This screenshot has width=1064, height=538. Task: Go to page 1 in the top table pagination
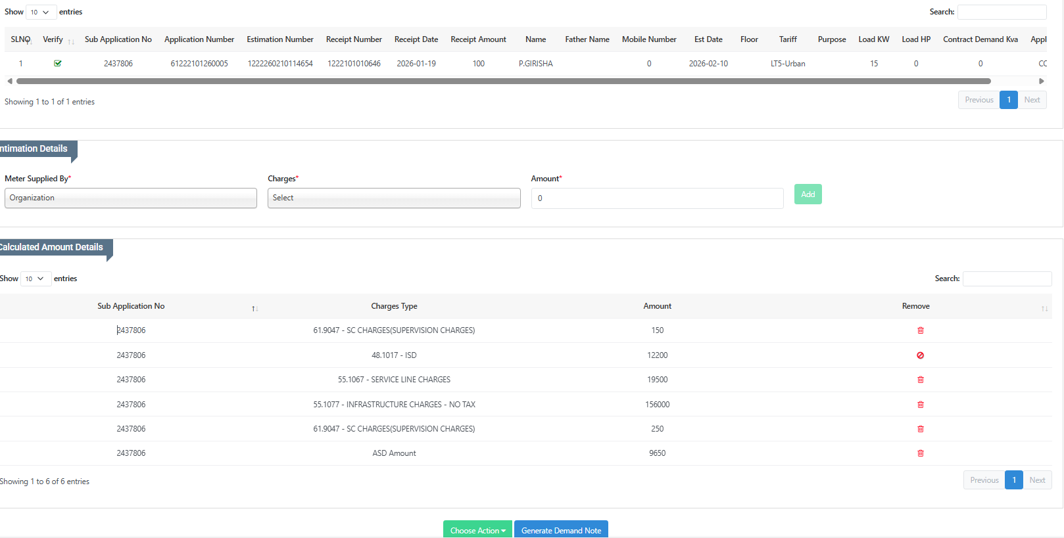[1008, 100]
